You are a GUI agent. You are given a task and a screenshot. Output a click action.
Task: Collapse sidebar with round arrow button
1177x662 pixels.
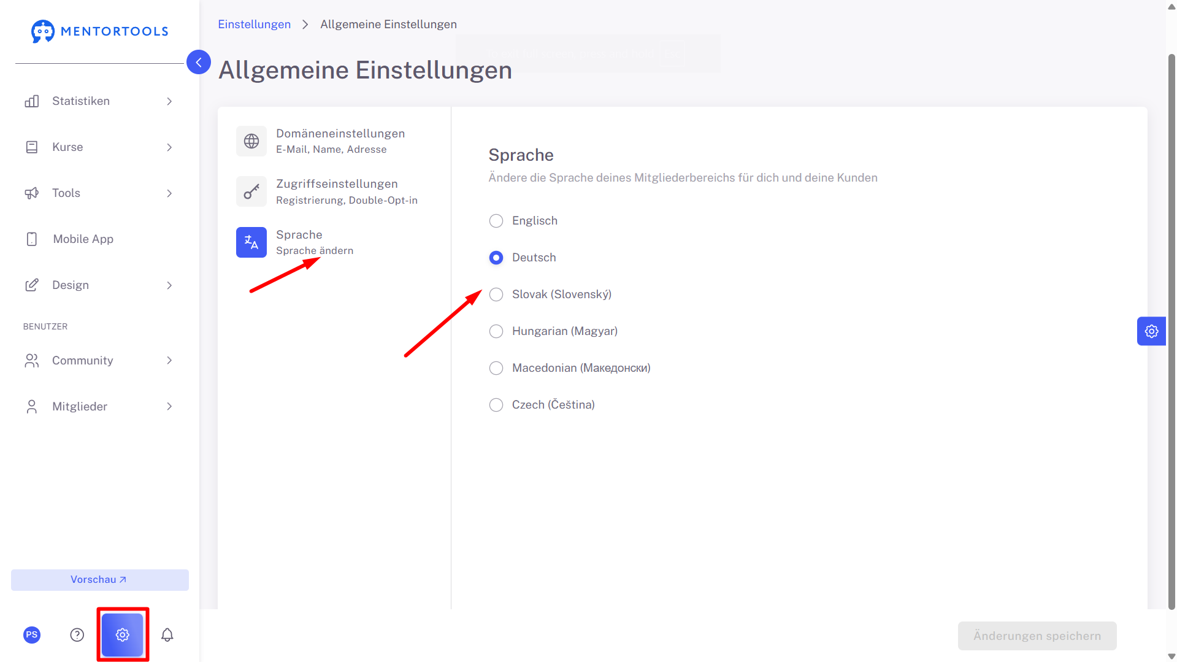point(199,62)
